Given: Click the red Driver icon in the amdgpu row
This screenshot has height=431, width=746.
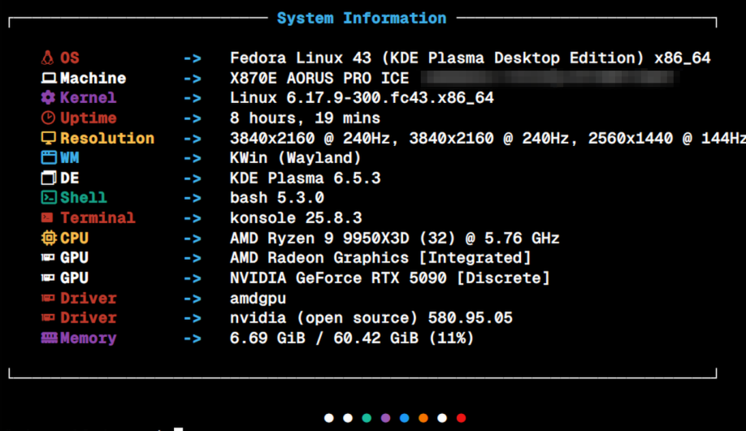Looking at the screenshot, I should pyautogui.click(x=48, y=298).
